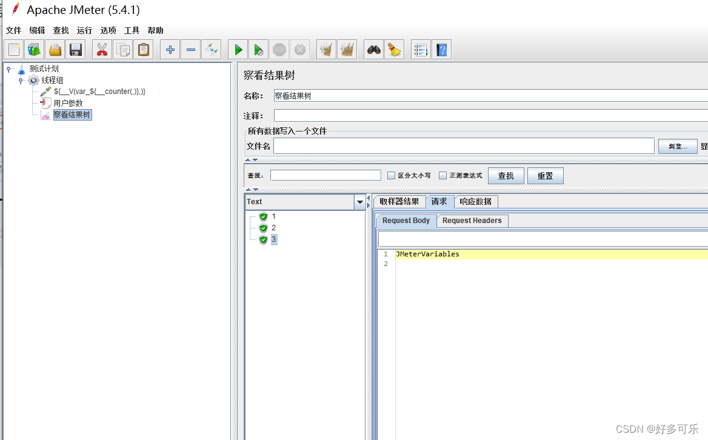
Task: Switch to the 请求 tab
Action: [x=439, y=201]
